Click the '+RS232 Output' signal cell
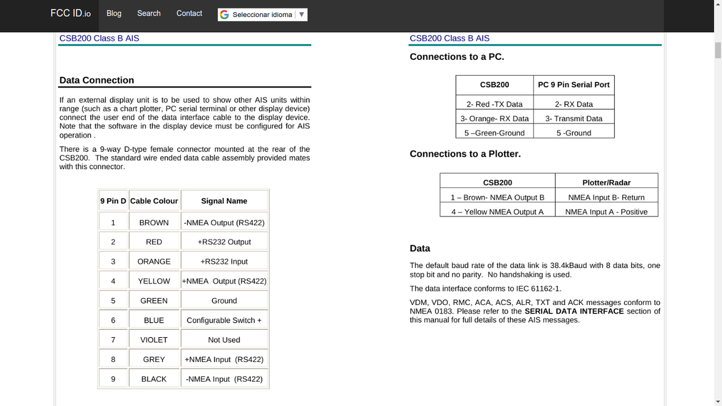722x406 pixels. pos(224,242)
